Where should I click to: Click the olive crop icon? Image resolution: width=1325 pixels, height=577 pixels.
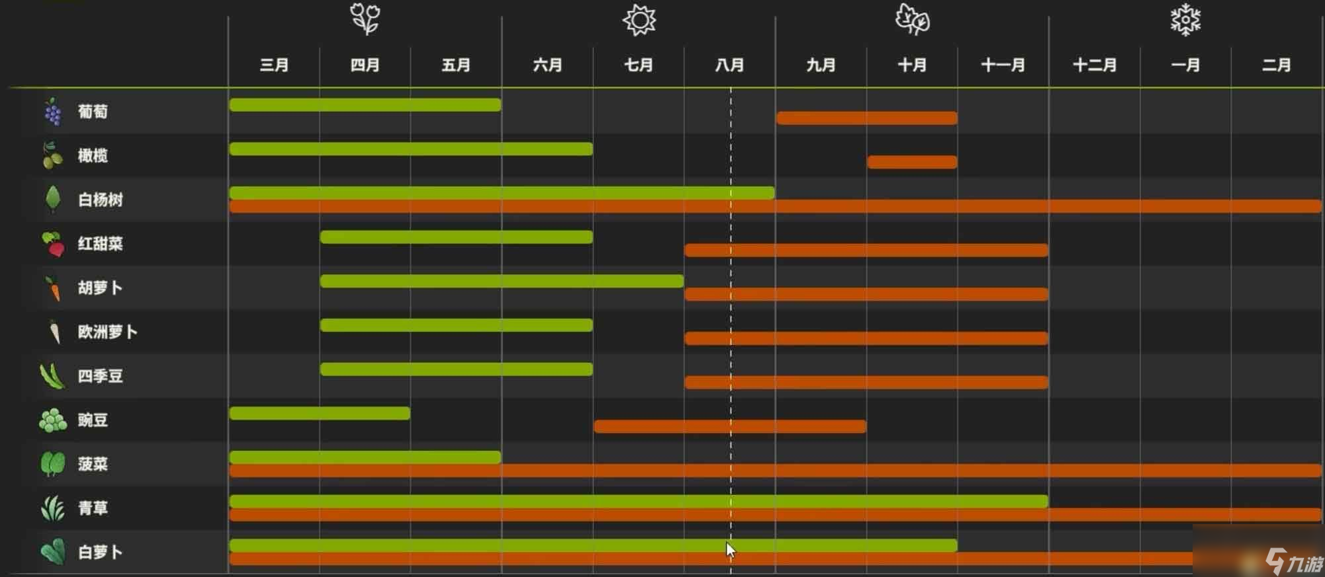(52, 155)
